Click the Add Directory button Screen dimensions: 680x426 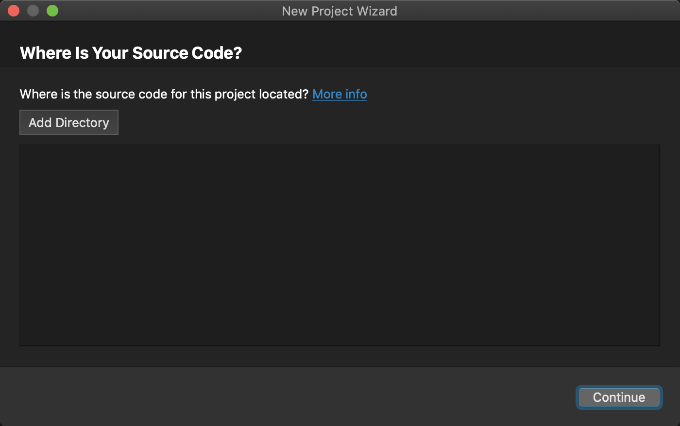(x=68, y=122)
